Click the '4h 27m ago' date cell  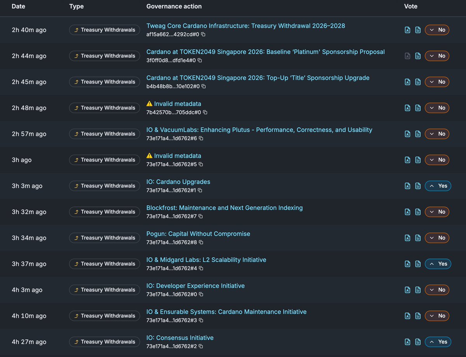(x=29, y=342)
